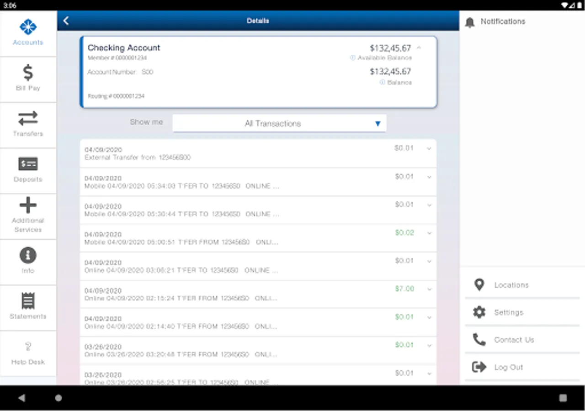The height and width of the screenshot is (411, 585).
Task: Tap the Notifications bell icon
Action: tap(470, 22)
